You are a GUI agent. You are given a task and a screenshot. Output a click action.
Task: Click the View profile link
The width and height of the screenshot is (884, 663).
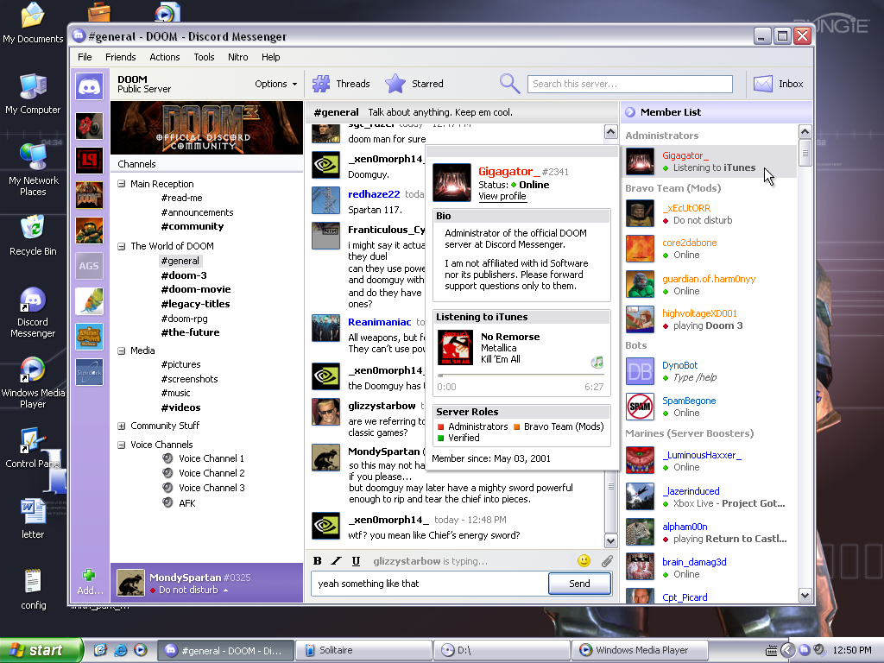(502, 196)
